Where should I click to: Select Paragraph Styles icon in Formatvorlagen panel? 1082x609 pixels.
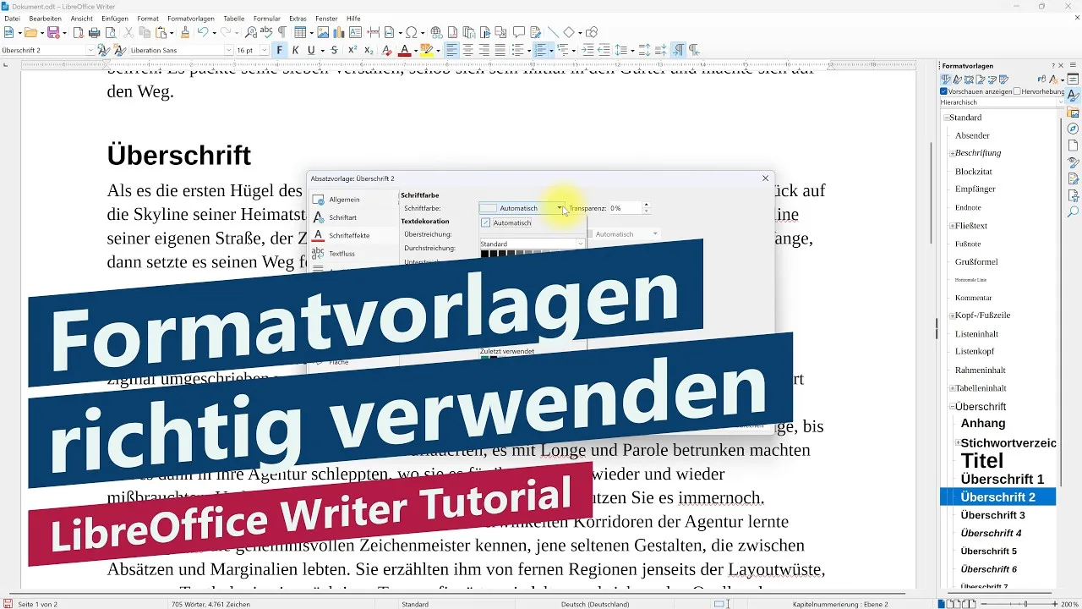click(x=946, y=80)
